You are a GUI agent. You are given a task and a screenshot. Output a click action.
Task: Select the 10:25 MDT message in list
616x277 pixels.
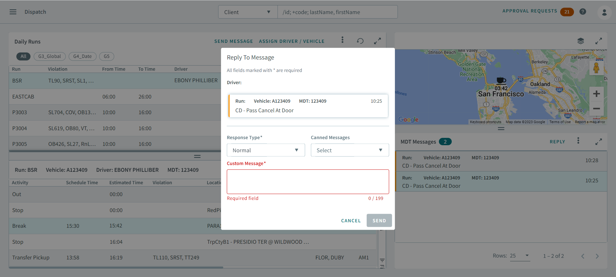coord(501,181)
